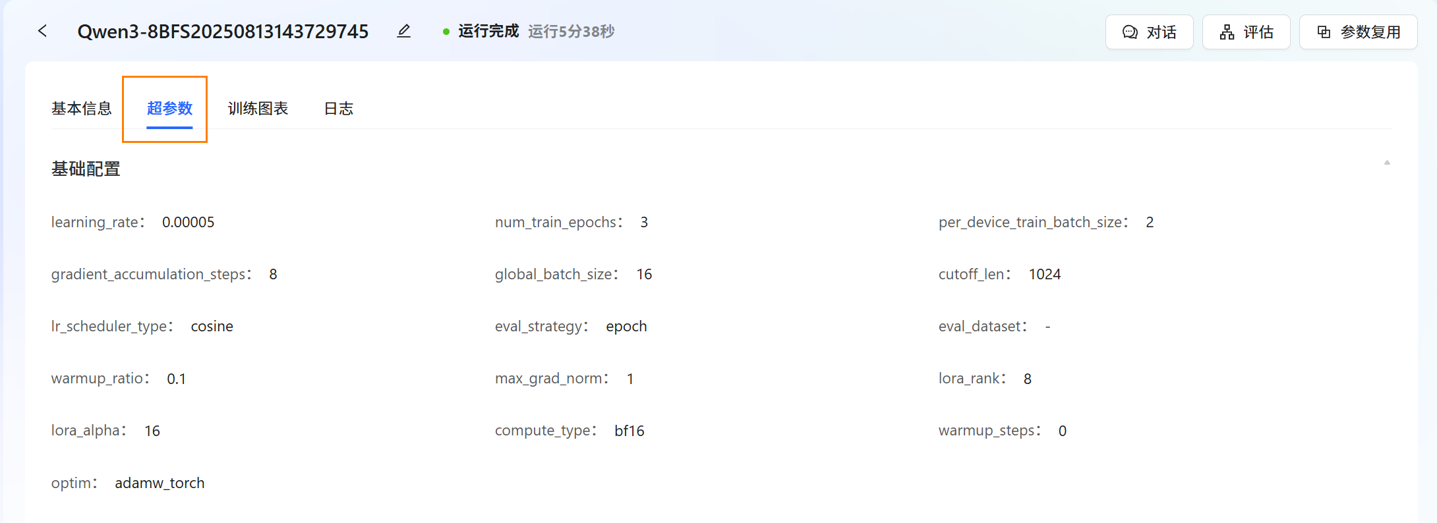Click the chat bubble icon for 对话
The height and width of the screenshot is (523, 1437).
1130,32
